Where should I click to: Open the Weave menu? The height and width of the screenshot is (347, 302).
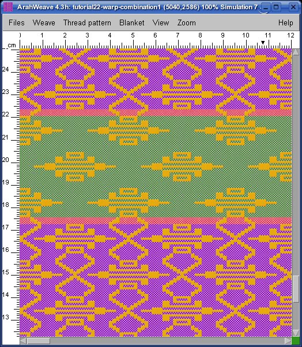click(x=44, y=22)
